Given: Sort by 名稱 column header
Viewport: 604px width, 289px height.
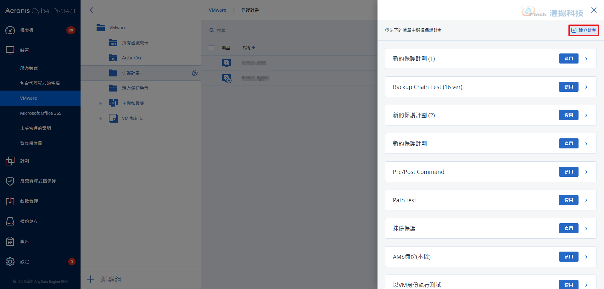Looking at the screenshot, I should tap(249, 48).
